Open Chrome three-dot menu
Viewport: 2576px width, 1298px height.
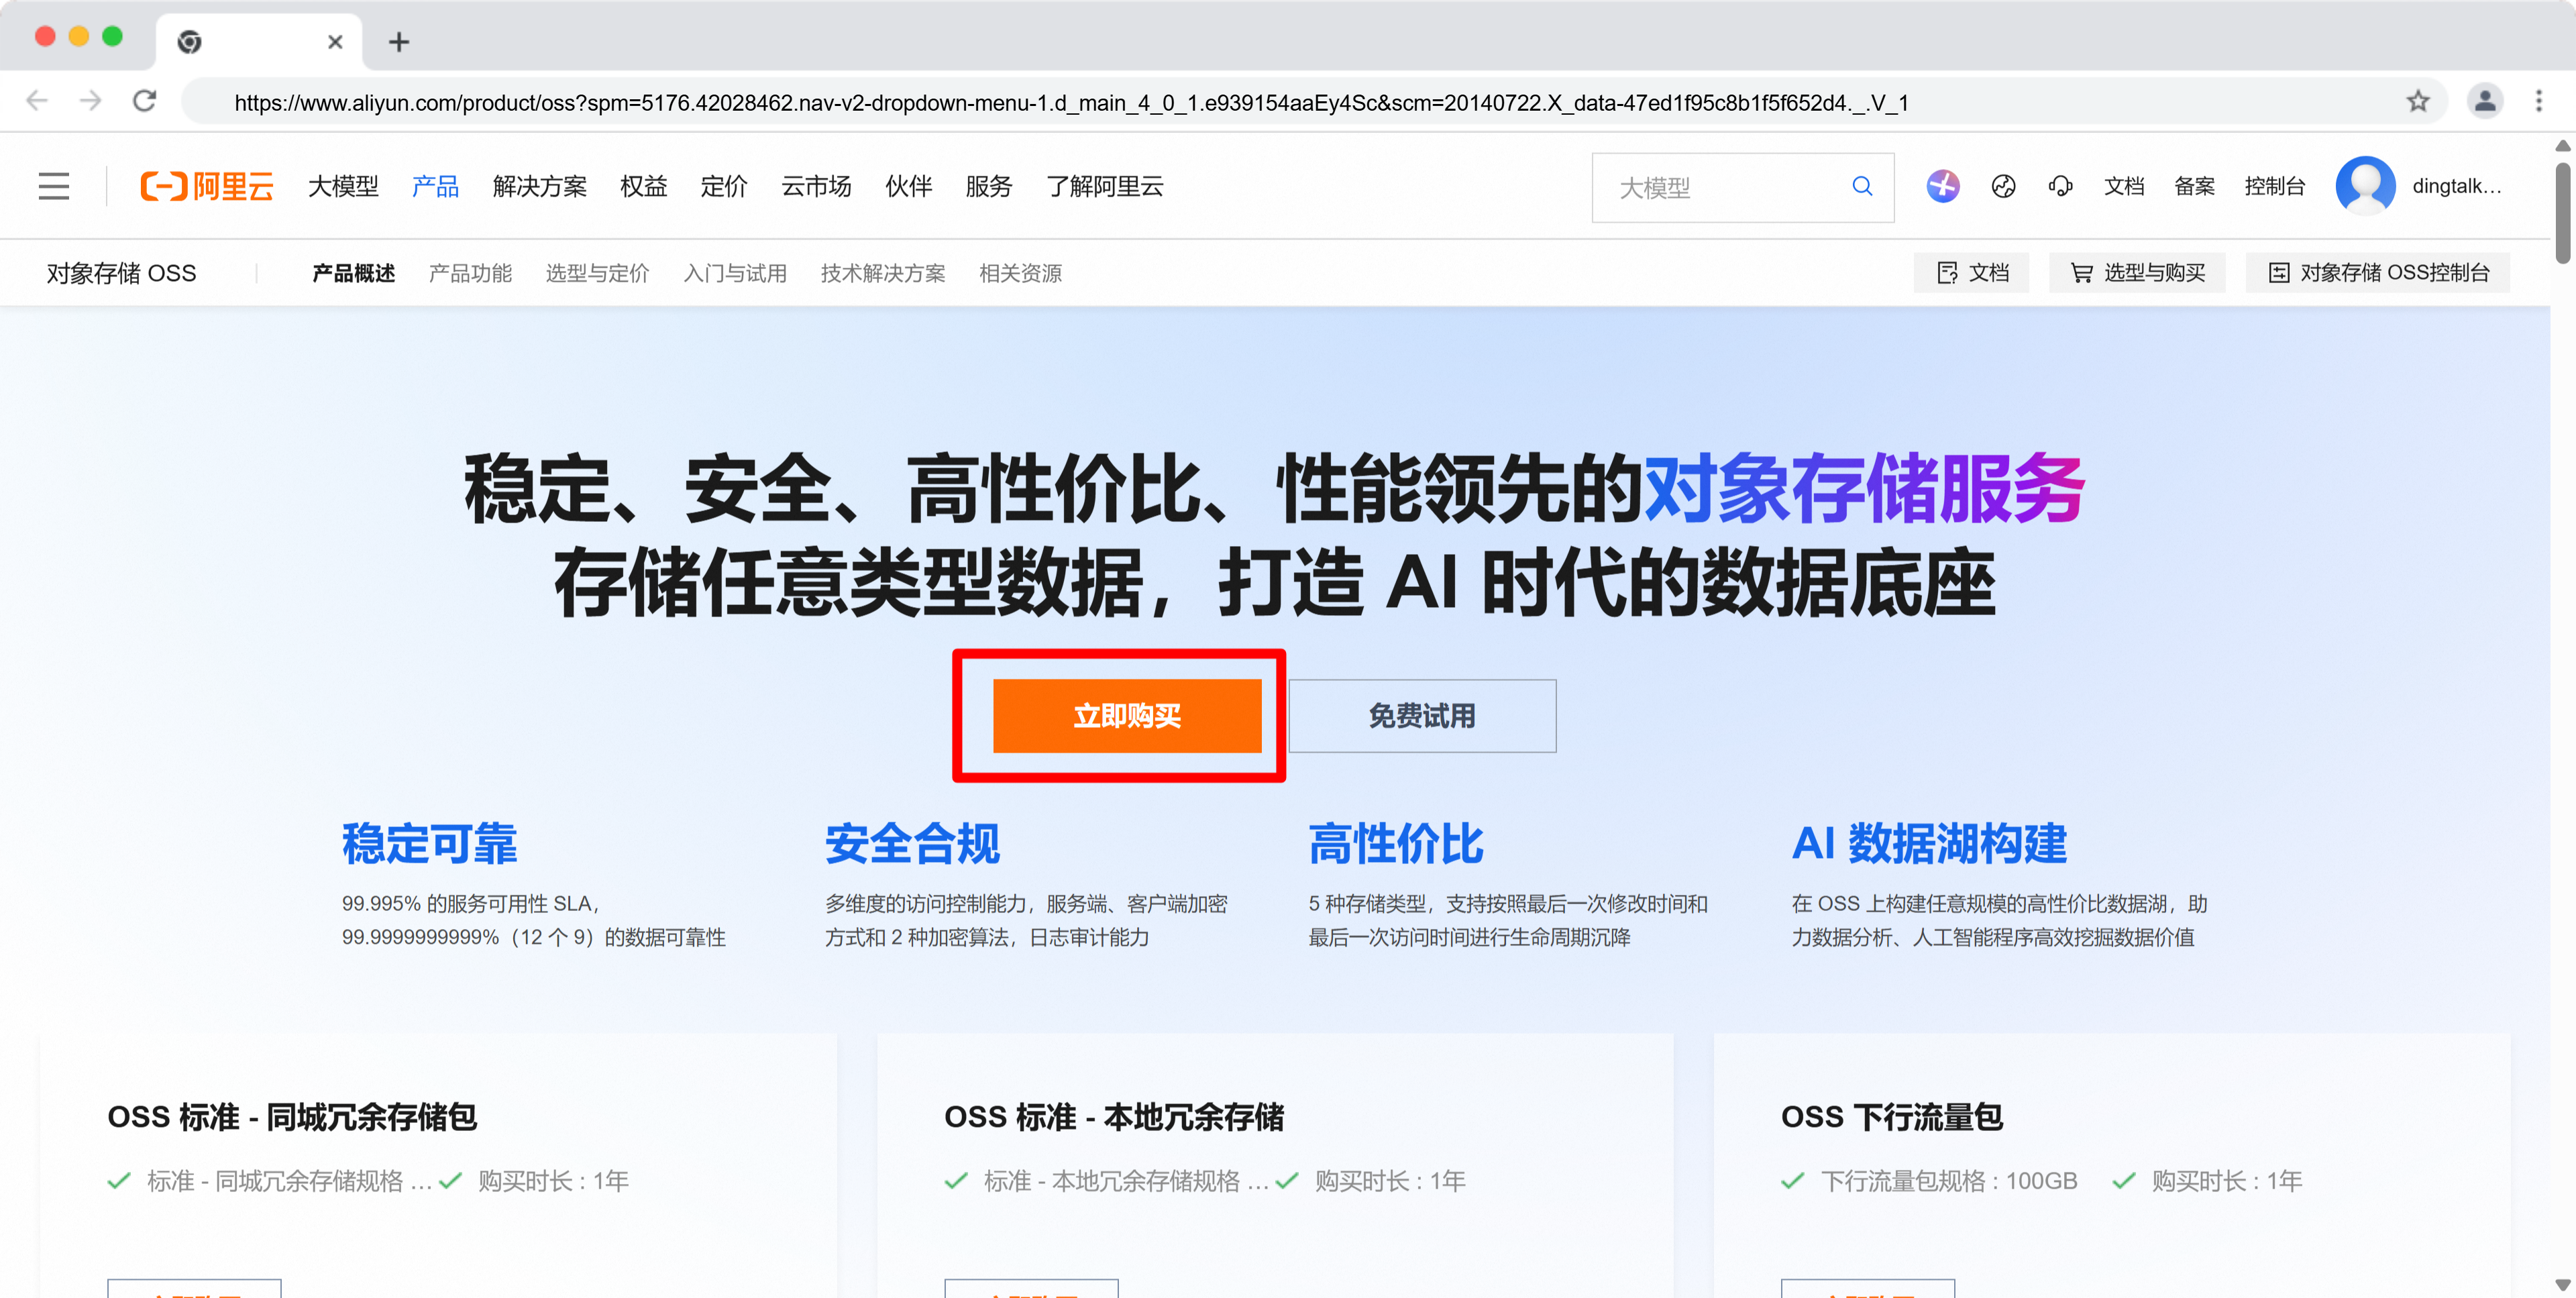point(2538,101)
